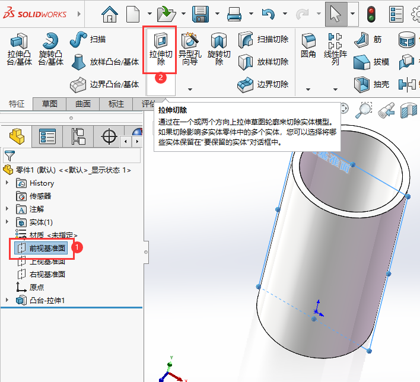Expand the 凸台-拉伸1 feature

pos(7,300)
